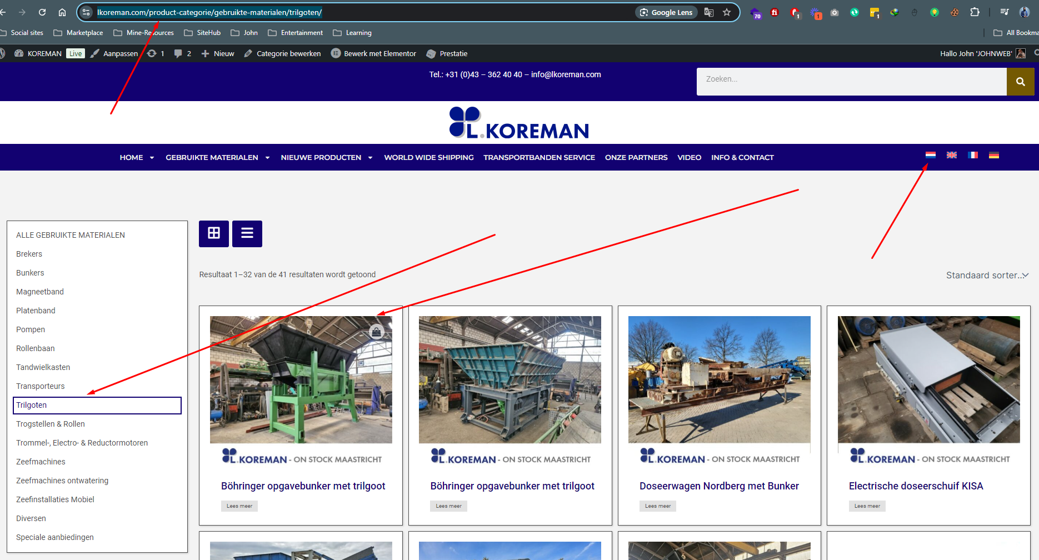Open SiteHub bookmark folder
Image resolution: width=1039 pixels, height=560 pixels.
click(x=203, y=33)
